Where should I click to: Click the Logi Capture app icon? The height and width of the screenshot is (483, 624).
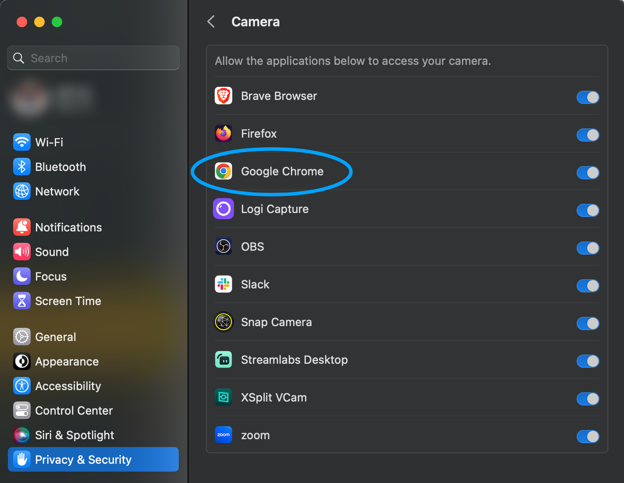pyautogui.click(x=223, y=209)
